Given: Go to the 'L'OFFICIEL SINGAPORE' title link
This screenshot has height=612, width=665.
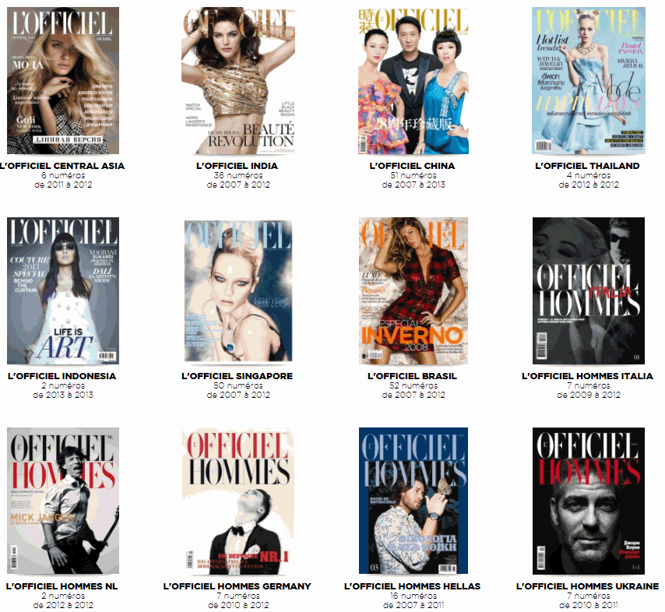Looking at the screenshot, I should point(237,376).
